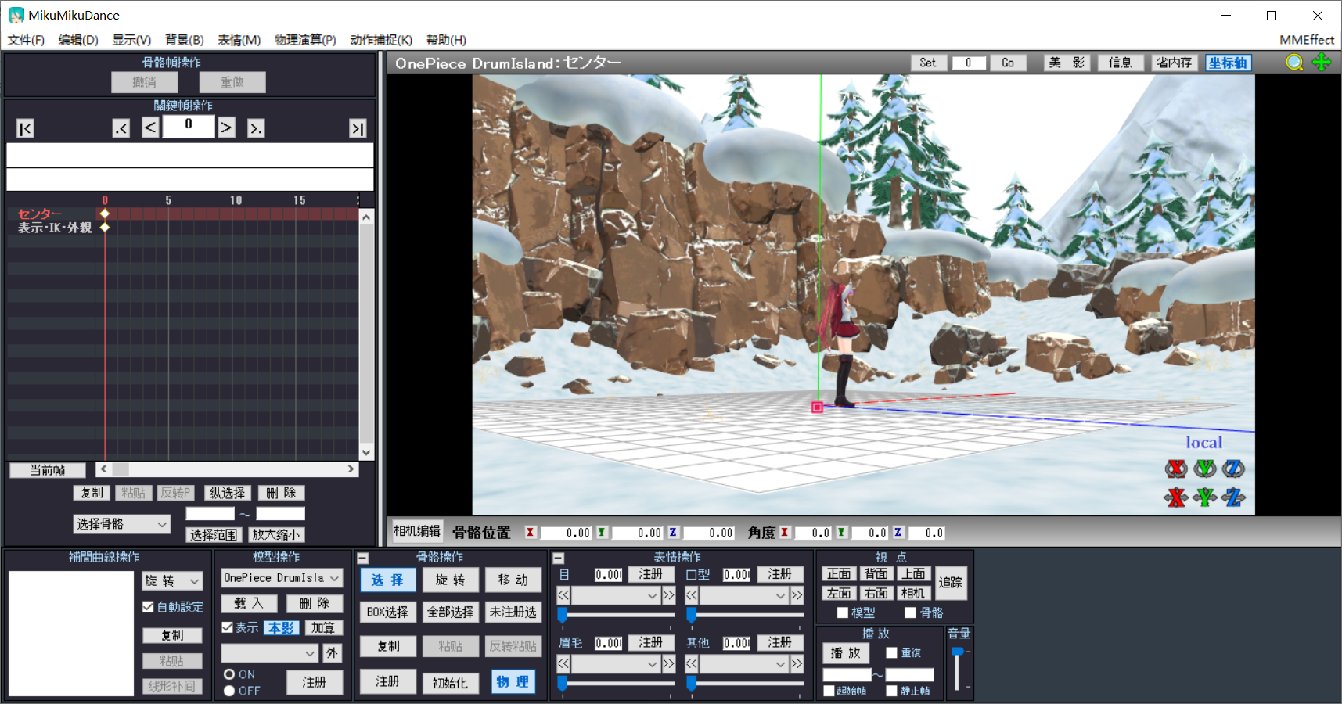Select the ON radio button
1342x704 pixels.
tap(229, 674)
